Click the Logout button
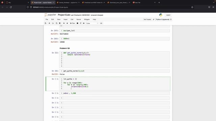This screenshot has width=216, height=121. tap(168, 15)
